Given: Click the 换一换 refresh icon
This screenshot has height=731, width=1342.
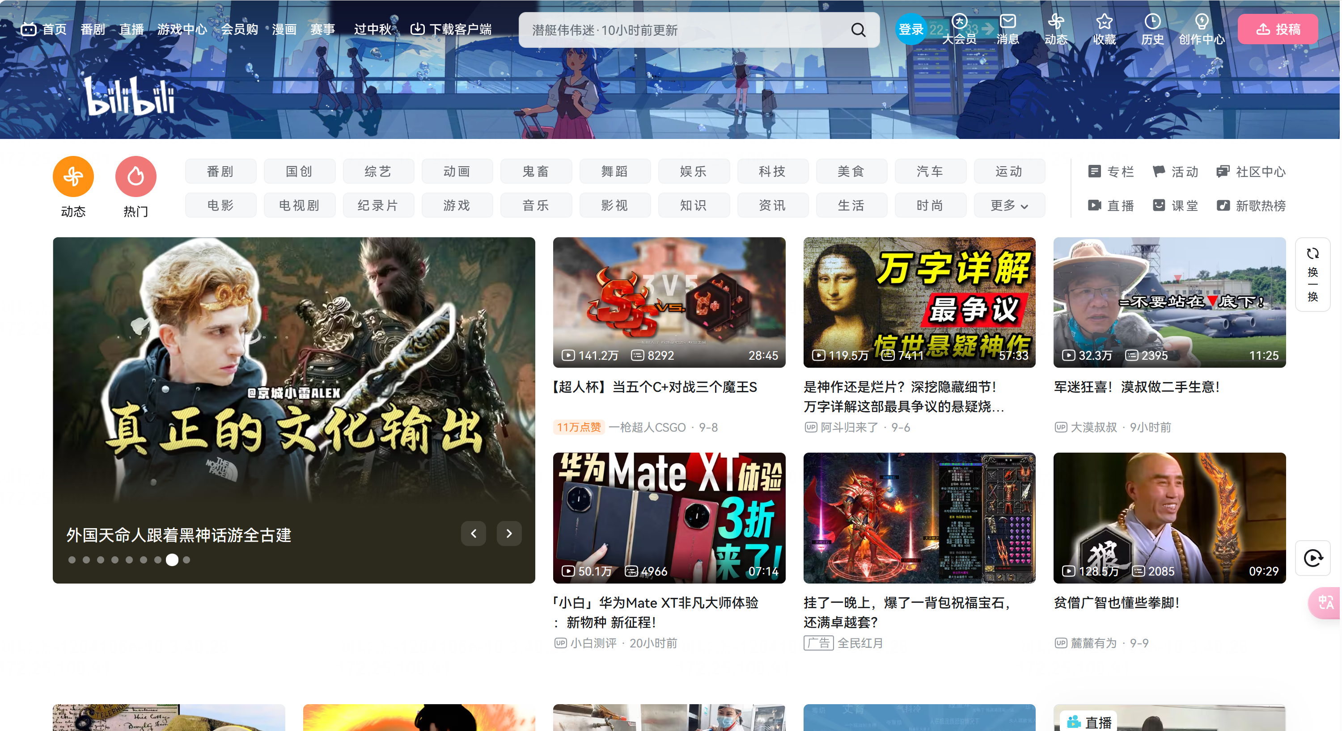Looking at the screenshot, I should pyautogui.click(x=1312, y=254).
